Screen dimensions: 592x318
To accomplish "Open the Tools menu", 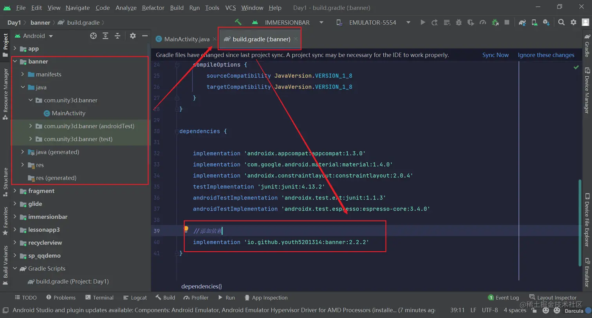I will coord(212,7).
